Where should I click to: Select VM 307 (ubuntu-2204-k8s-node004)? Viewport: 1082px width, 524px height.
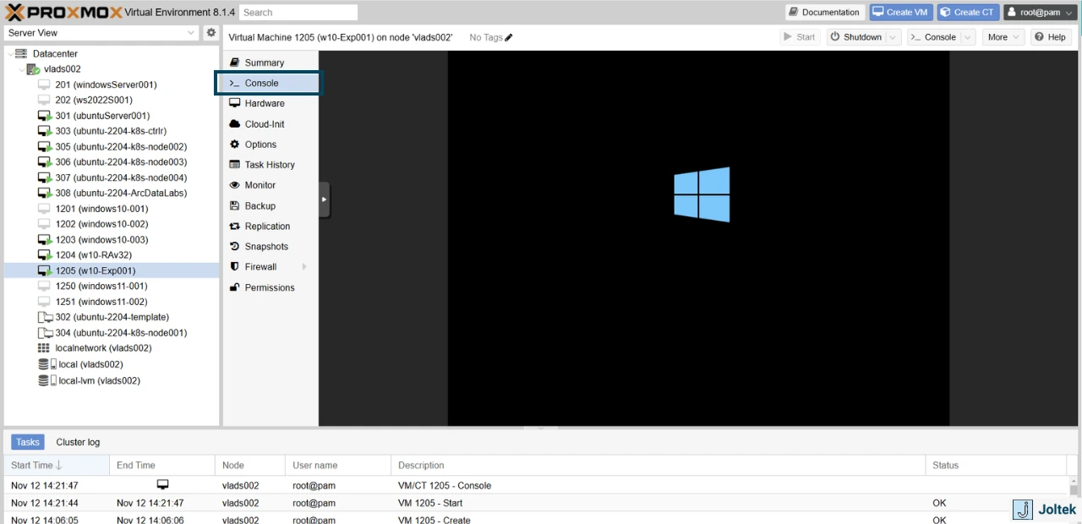pos(121,177)
